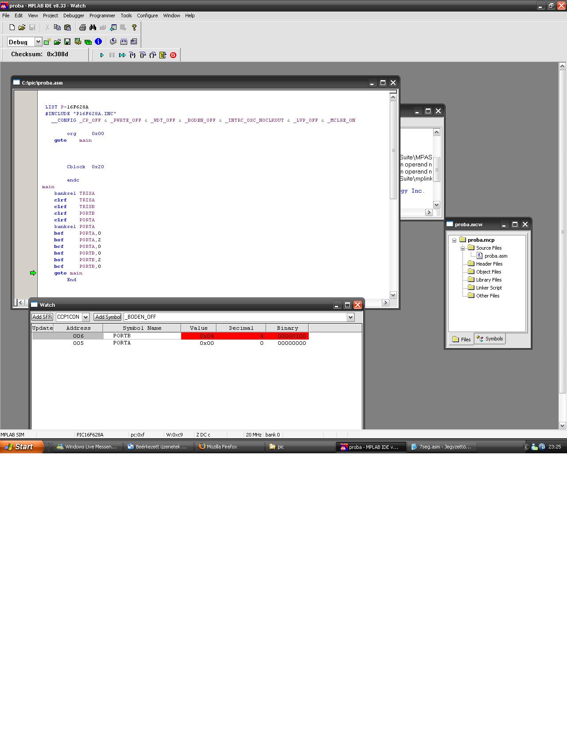Click the Step Out debug icon
Screen dimensions: 567x730
click(x=153, y=55)
